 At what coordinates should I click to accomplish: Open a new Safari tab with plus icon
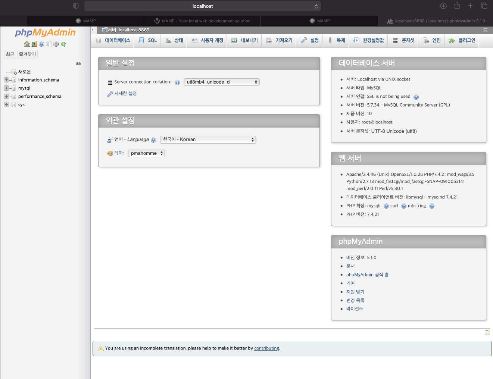(x=470, y=6)
